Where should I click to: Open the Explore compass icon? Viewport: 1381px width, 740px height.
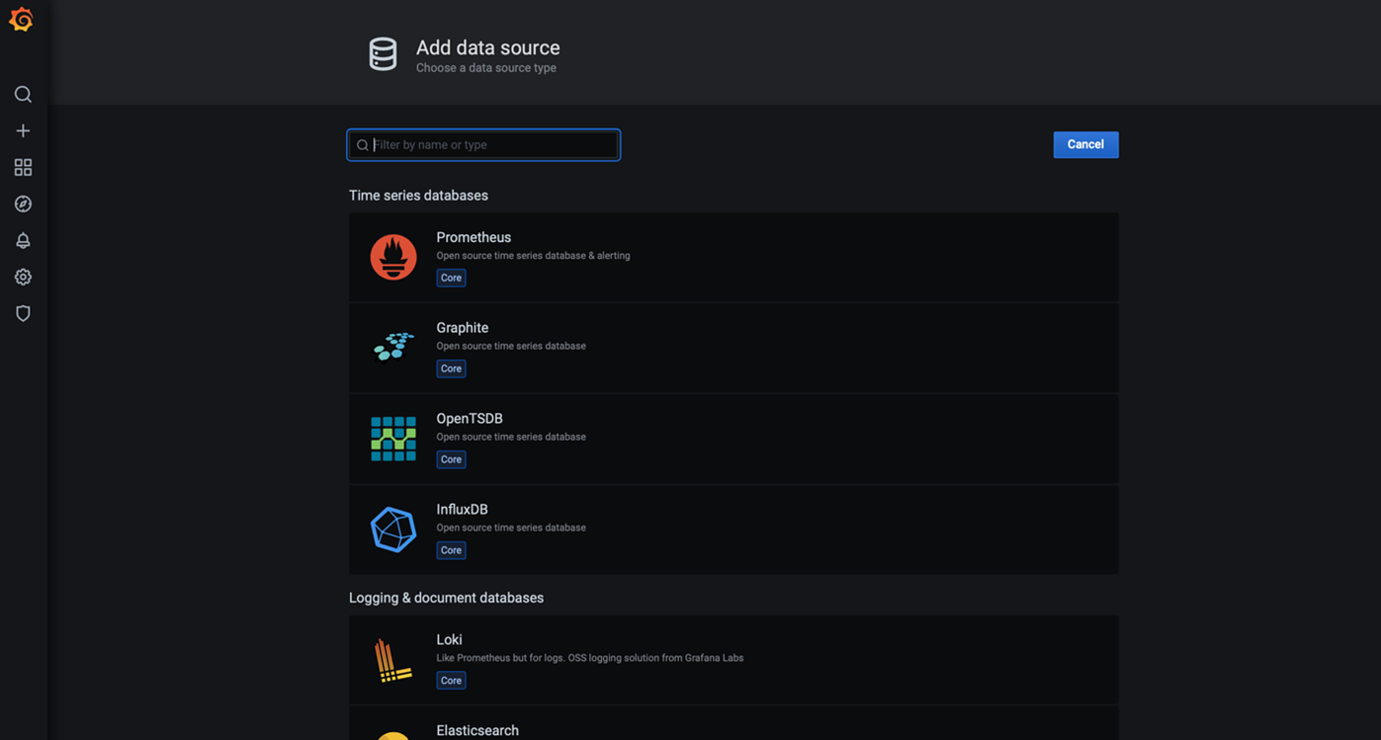[23, 204]
